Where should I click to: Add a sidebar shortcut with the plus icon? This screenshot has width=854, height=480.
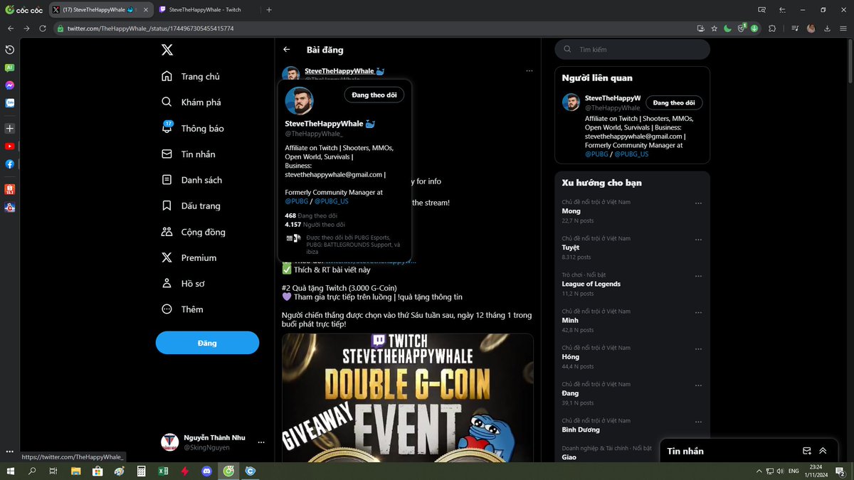pyautogui.click(x=9, y=129)
